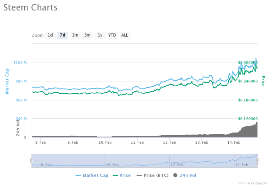271x186 pixels.
Task: Click the vertical Market Cap axis title
Action: 7,81
